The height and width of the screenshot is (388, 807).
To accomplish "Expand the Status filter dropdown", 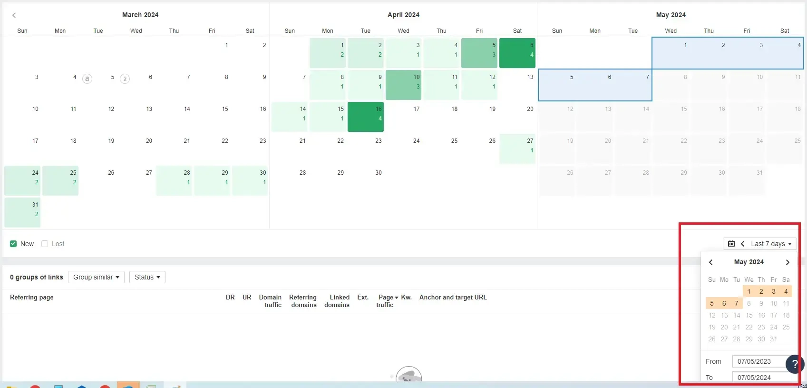I will tap(147, 277).
